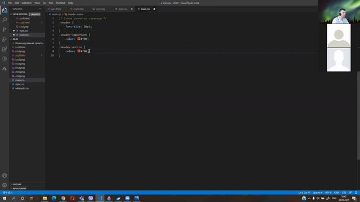Open the View menu
Screen dimensions: 360x202
pyautogui.click(x=37, y=3)
